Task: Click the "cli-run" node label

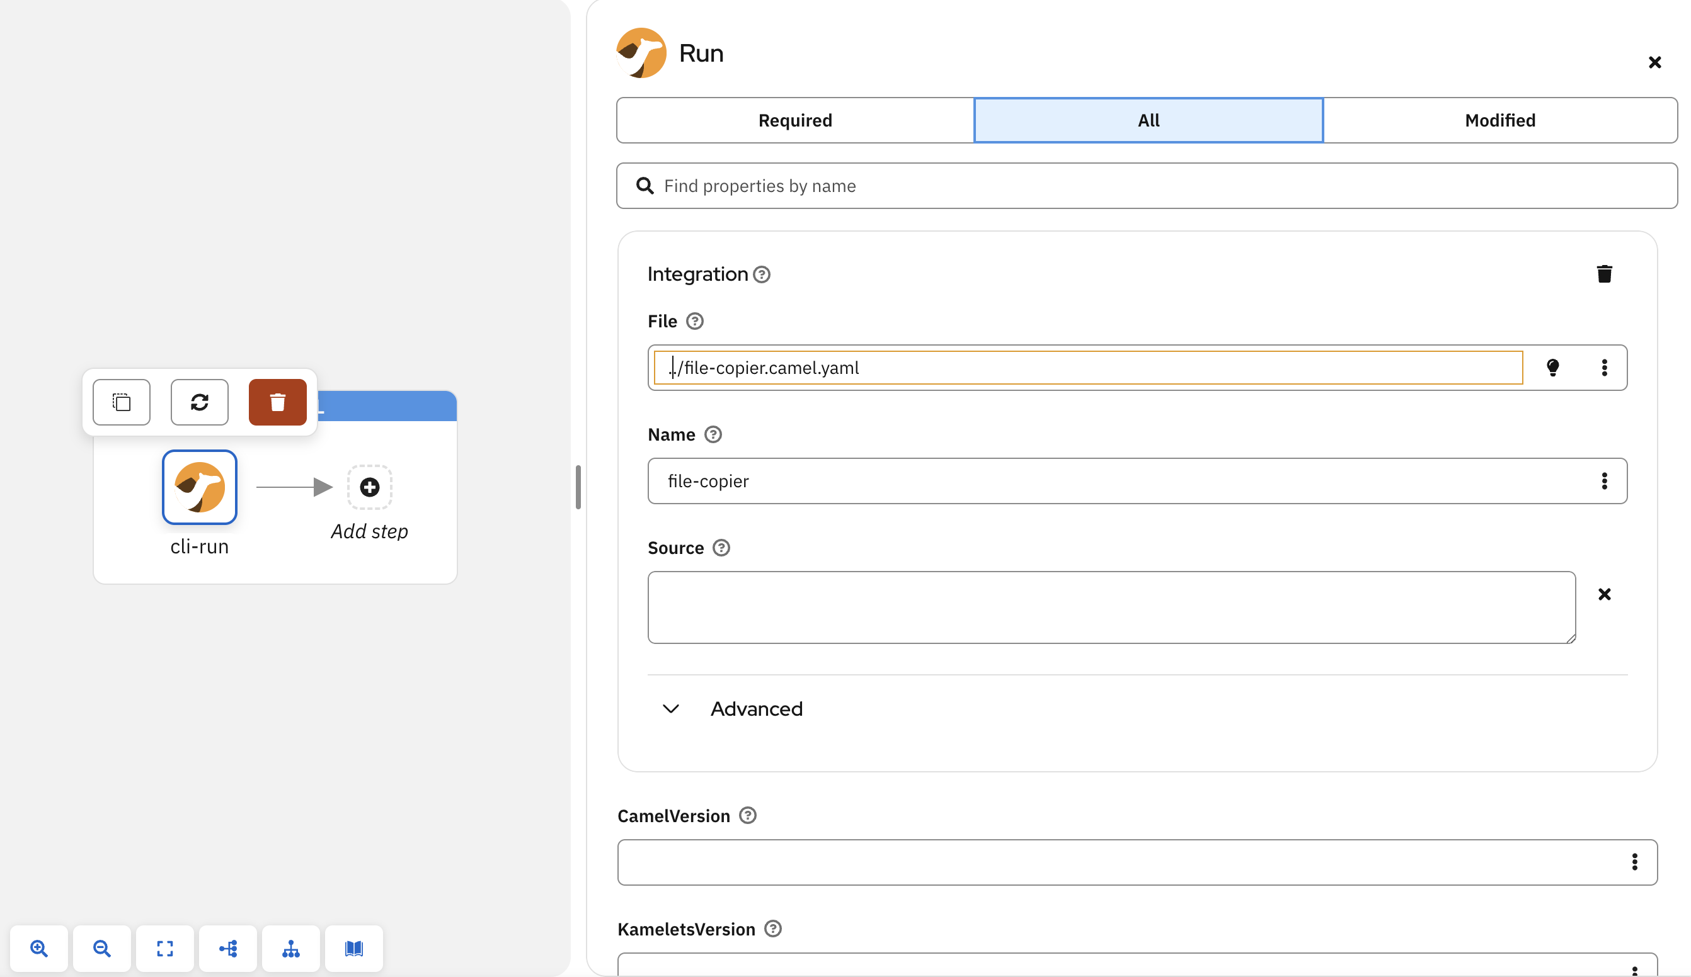Action: (199, 546)
